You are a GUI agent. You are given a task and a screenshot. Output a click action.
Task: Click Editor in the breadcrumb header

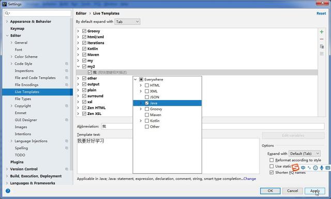click(x=81, y=13)
